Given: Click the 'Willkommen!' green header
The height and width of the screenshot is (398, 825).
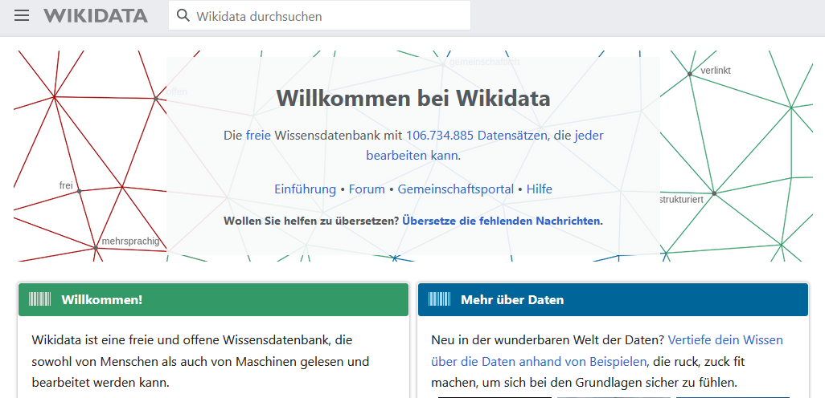Looking at the screenshot, I should pyautogui.click(x=213, y=300).
